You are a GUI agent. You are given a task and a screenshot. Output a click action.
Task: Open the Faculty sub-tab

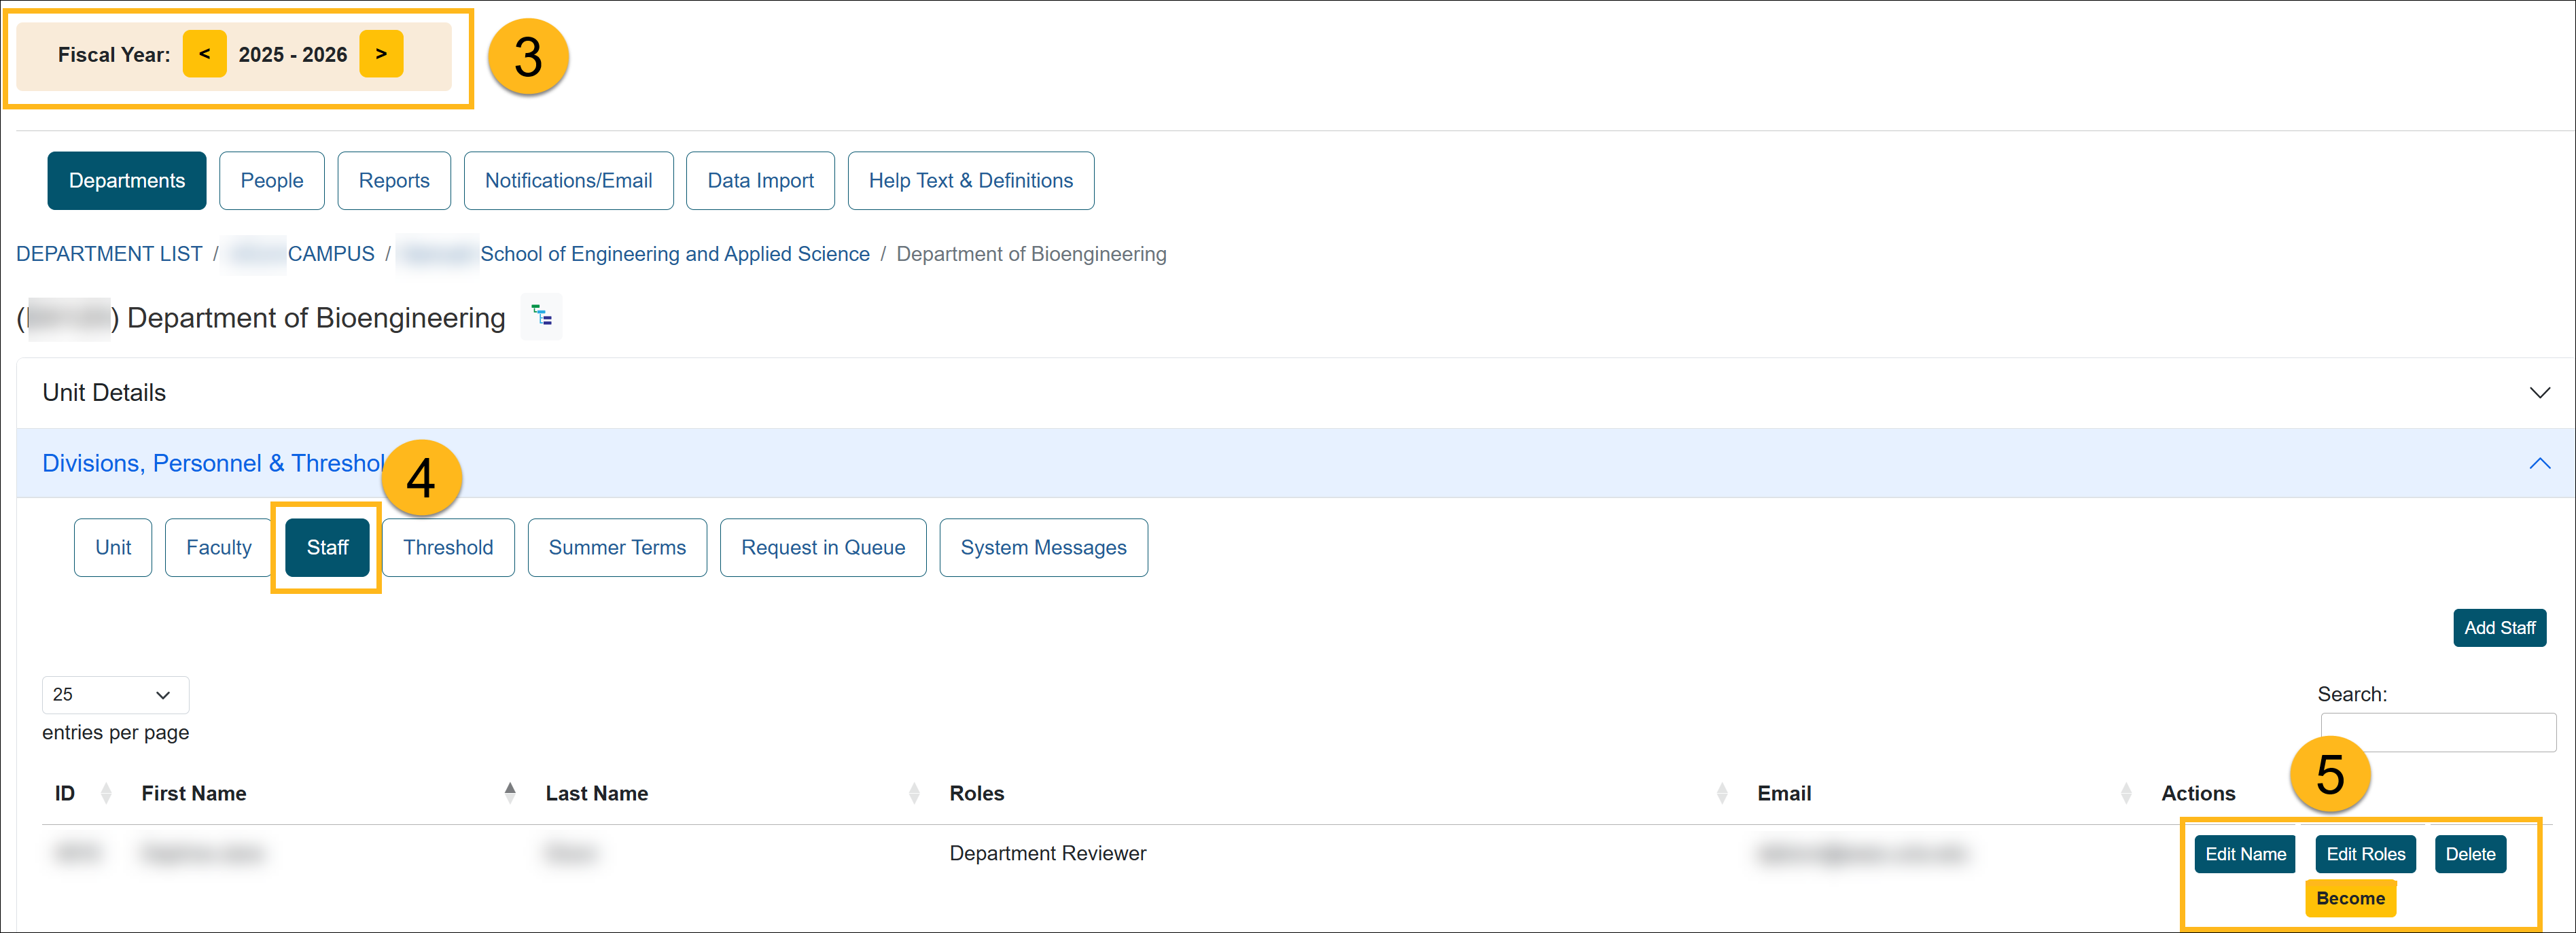tap(218, 547)
